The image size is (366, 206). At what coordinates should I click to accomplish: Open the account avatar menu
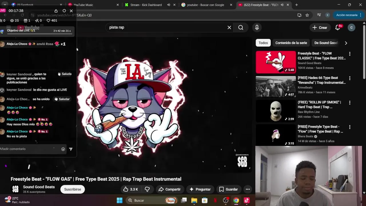click(351, 27)
